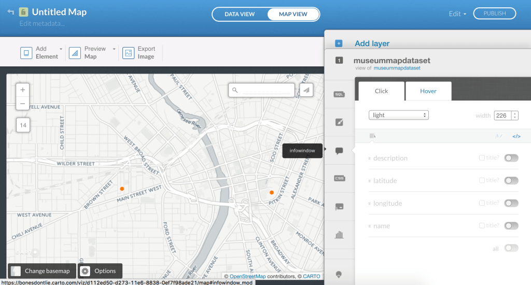Check the title box for name field

coord(482,226)
